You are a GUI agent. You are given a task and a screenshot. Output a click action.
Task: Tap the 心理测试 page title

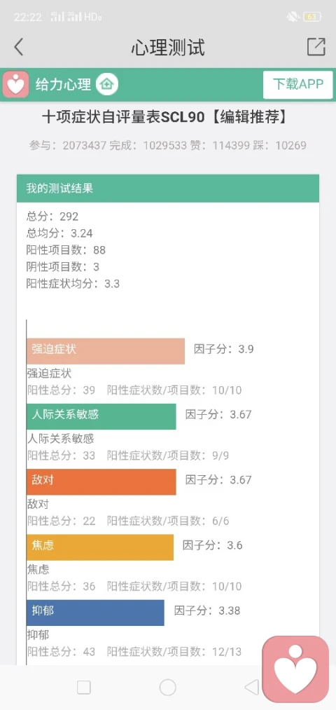(x=168, y=47)
